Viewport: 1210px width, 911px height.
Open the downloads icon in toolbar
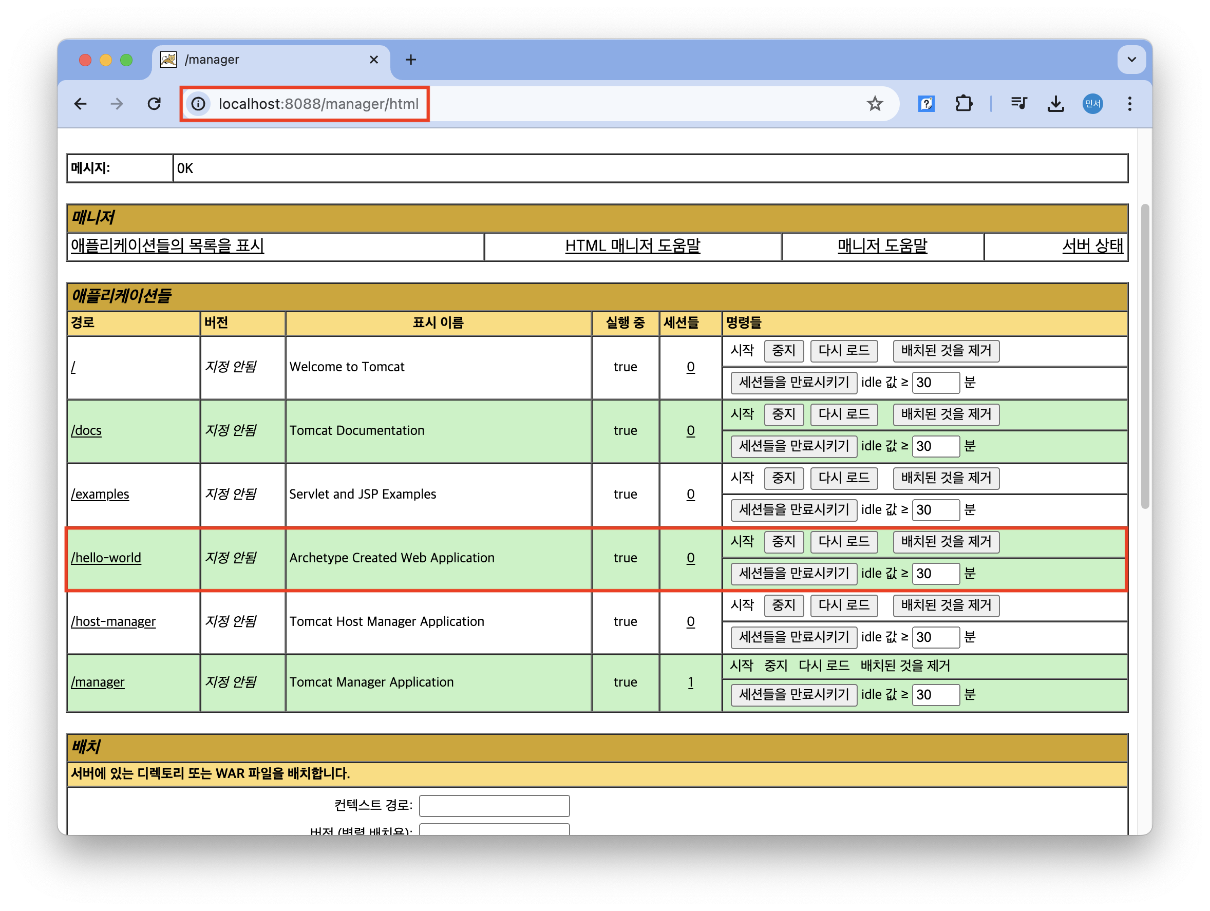tap(1055, 104)
